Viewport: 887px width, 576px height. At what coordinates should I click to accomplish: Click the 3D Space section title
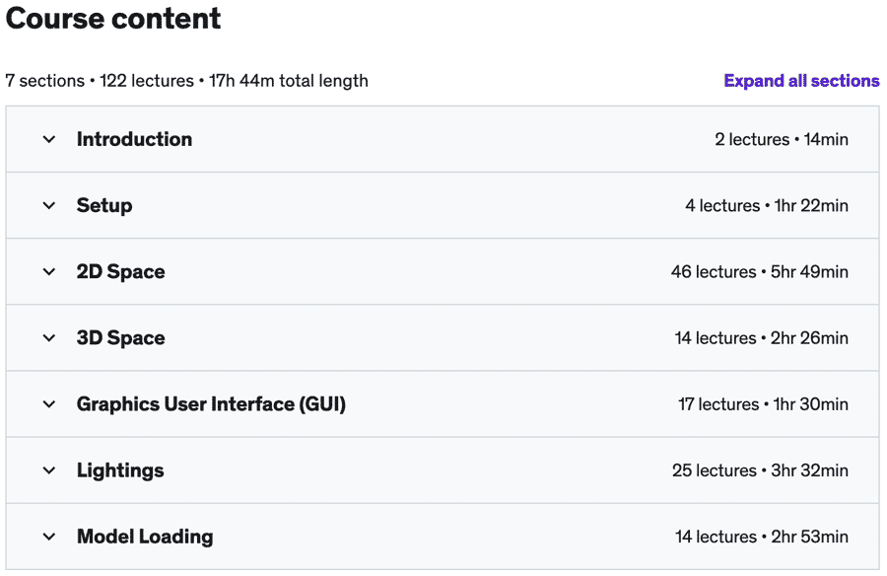121,338
